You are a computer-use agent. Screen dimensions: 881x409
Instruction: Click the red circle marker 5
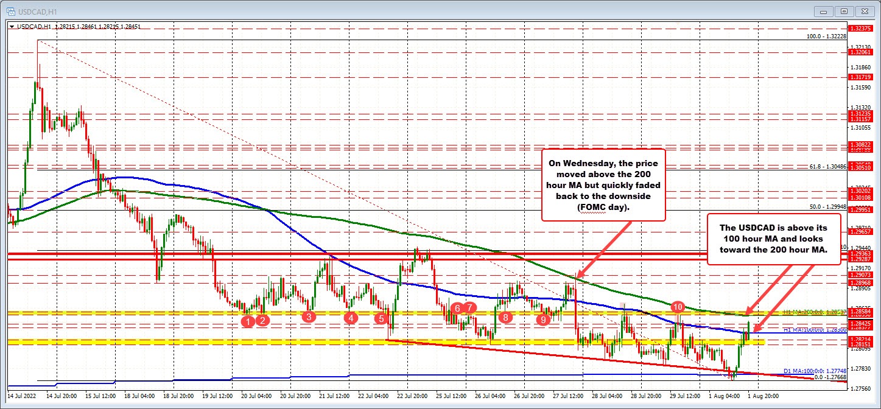(x=382, y=319)
